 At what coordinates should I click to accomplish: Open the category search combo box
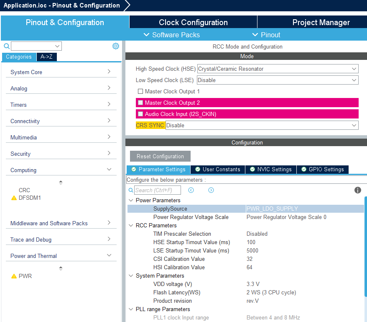pyautogui.click(x=36, y=46)
